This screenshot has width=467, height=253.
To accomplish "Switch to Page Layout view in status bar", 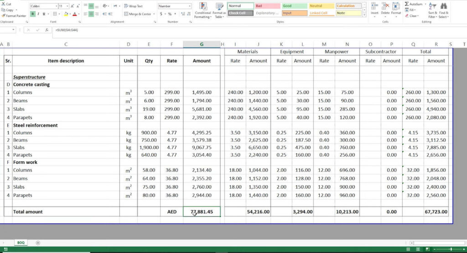I will coord(418,249).
